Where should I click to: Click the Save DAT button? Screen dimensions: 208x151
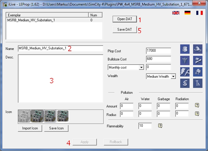(x=125, y=29)
